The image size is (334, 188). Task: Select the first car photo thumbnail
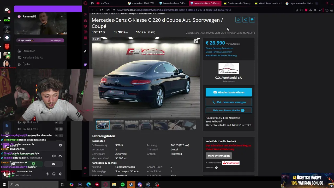(103, 125)
